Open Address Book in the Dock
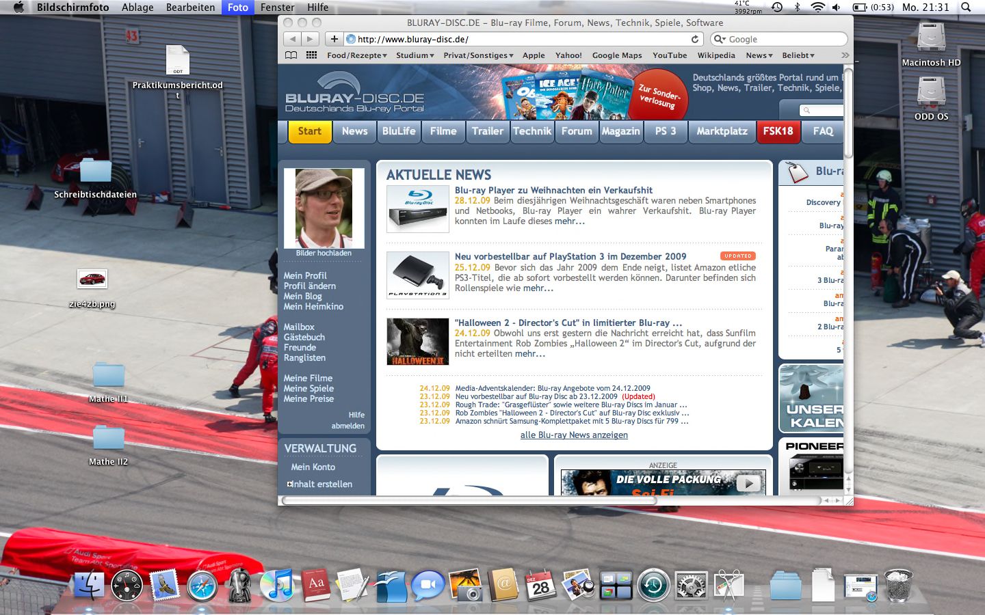Screen dimensions: 985x615 coord(503,586)
